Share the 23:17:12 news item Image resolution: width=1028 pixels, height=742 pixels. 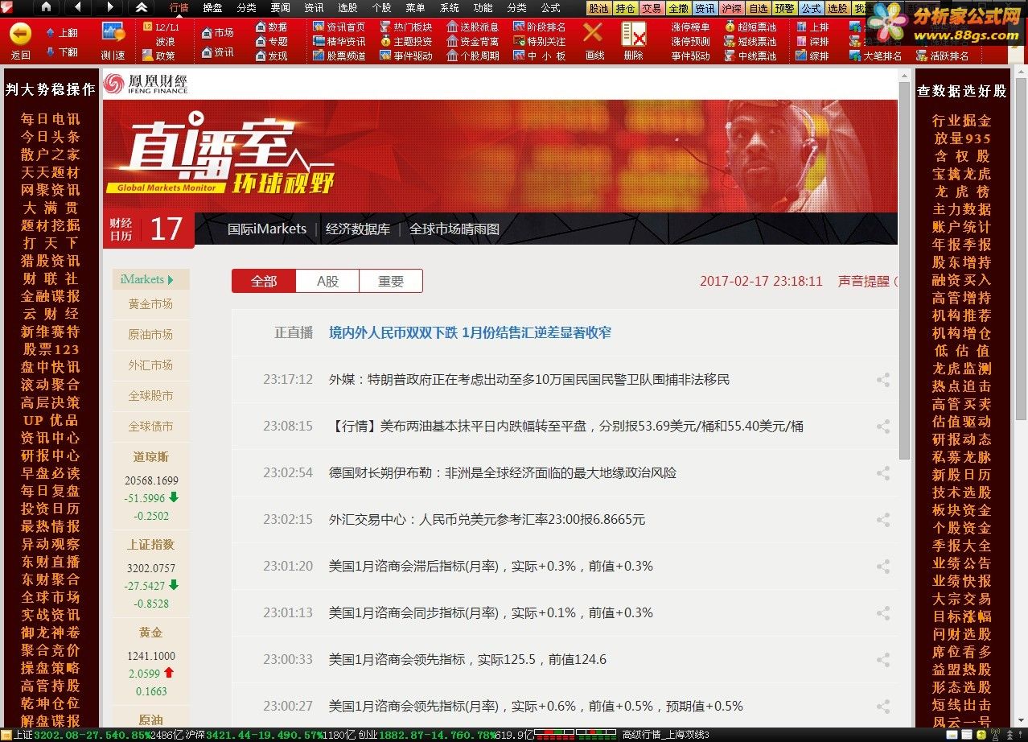883,380
